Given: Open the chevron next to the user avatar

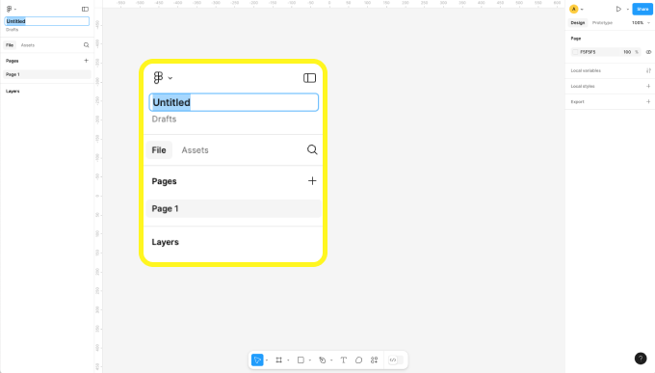Looking at the screenshot, I should pyautogui.click(x=582, y=10).
